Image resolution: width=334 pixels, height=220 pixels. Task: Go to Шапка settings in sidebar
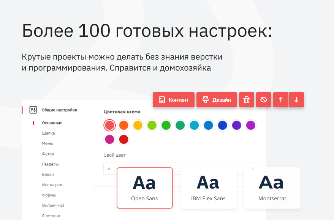pos(48,133)
